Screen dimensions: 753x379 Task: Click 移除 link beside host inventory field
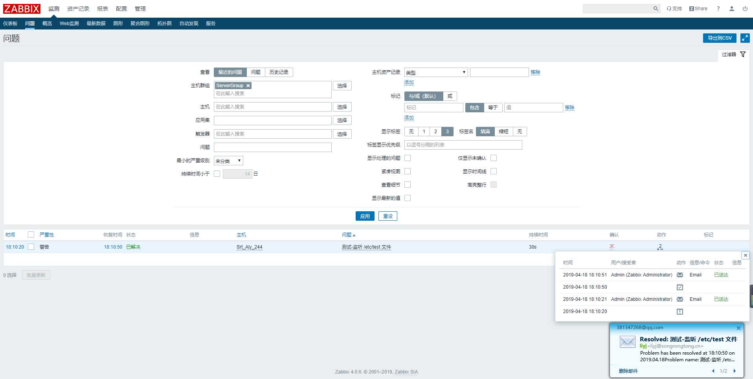[535, 72]
